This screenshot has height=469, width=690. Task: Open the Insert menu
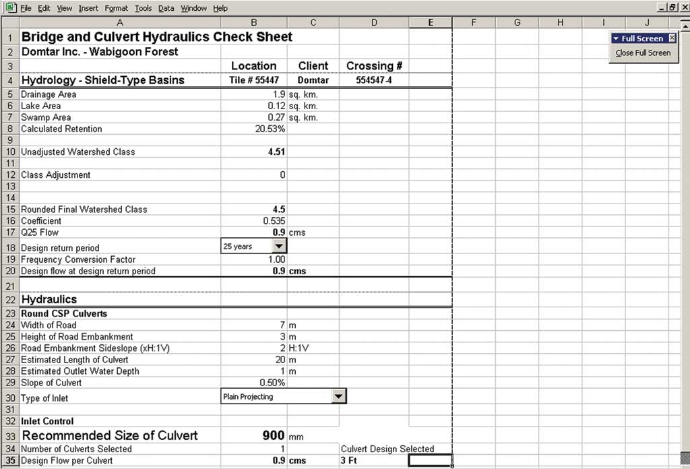tap(88, 8)
